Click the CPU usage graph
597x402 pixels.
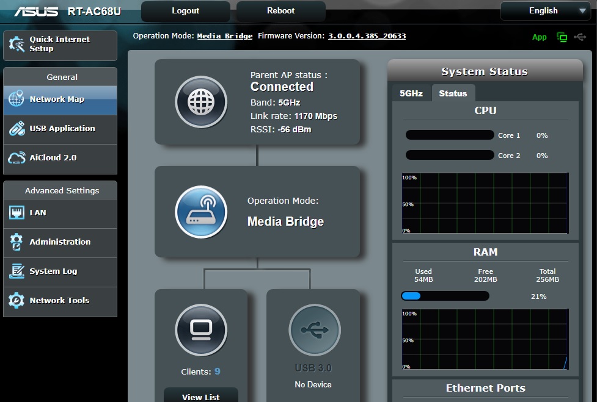point(485,203)
